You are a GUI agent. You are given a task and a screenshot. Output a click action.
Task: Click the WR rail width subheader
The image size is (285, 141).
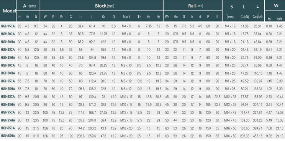(x=167, y=17)
